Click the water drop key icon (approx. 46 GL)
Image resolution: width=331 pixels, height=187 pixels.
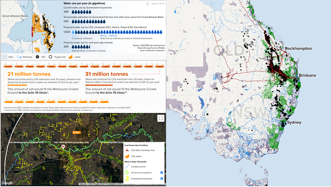point(147,4)
